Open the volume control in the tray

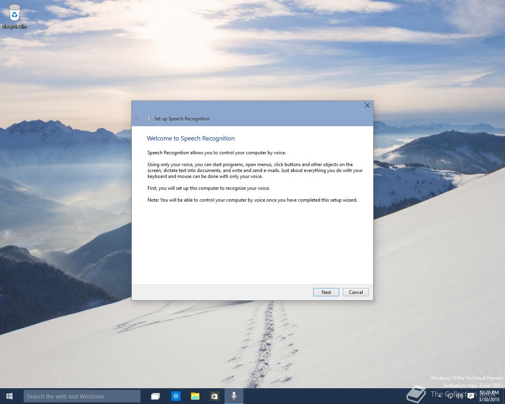coord(460,396)
